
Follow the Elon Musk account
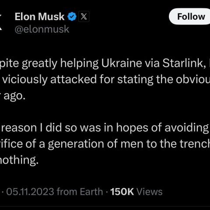(x=190, y=17)
